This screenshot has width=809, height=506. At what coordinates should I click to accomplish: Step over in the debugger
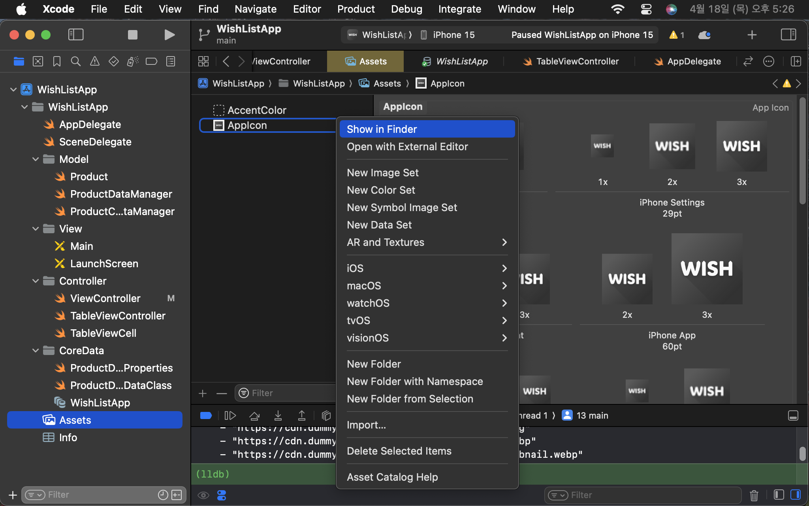[x=254, y=415]
